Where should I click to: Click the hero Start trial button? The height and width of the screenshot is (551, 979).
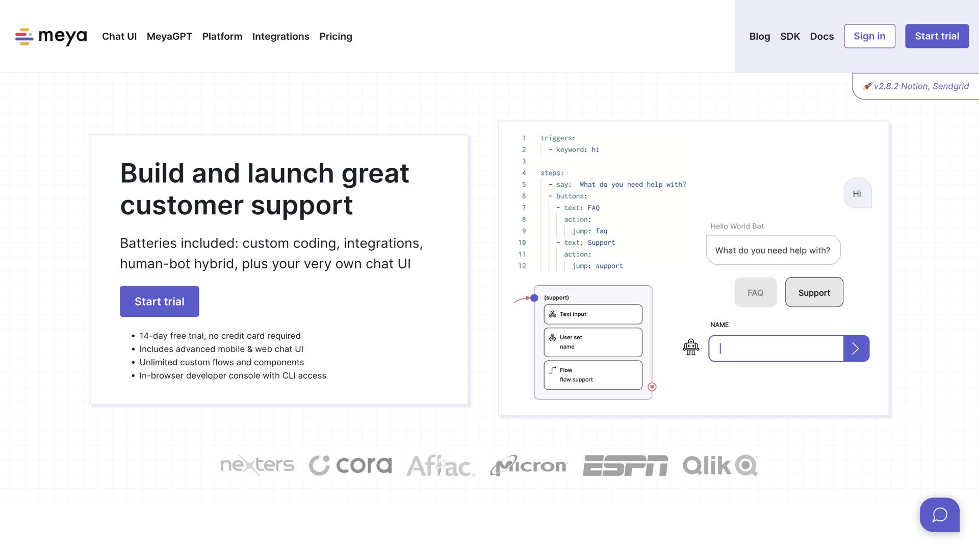[159, 302]
